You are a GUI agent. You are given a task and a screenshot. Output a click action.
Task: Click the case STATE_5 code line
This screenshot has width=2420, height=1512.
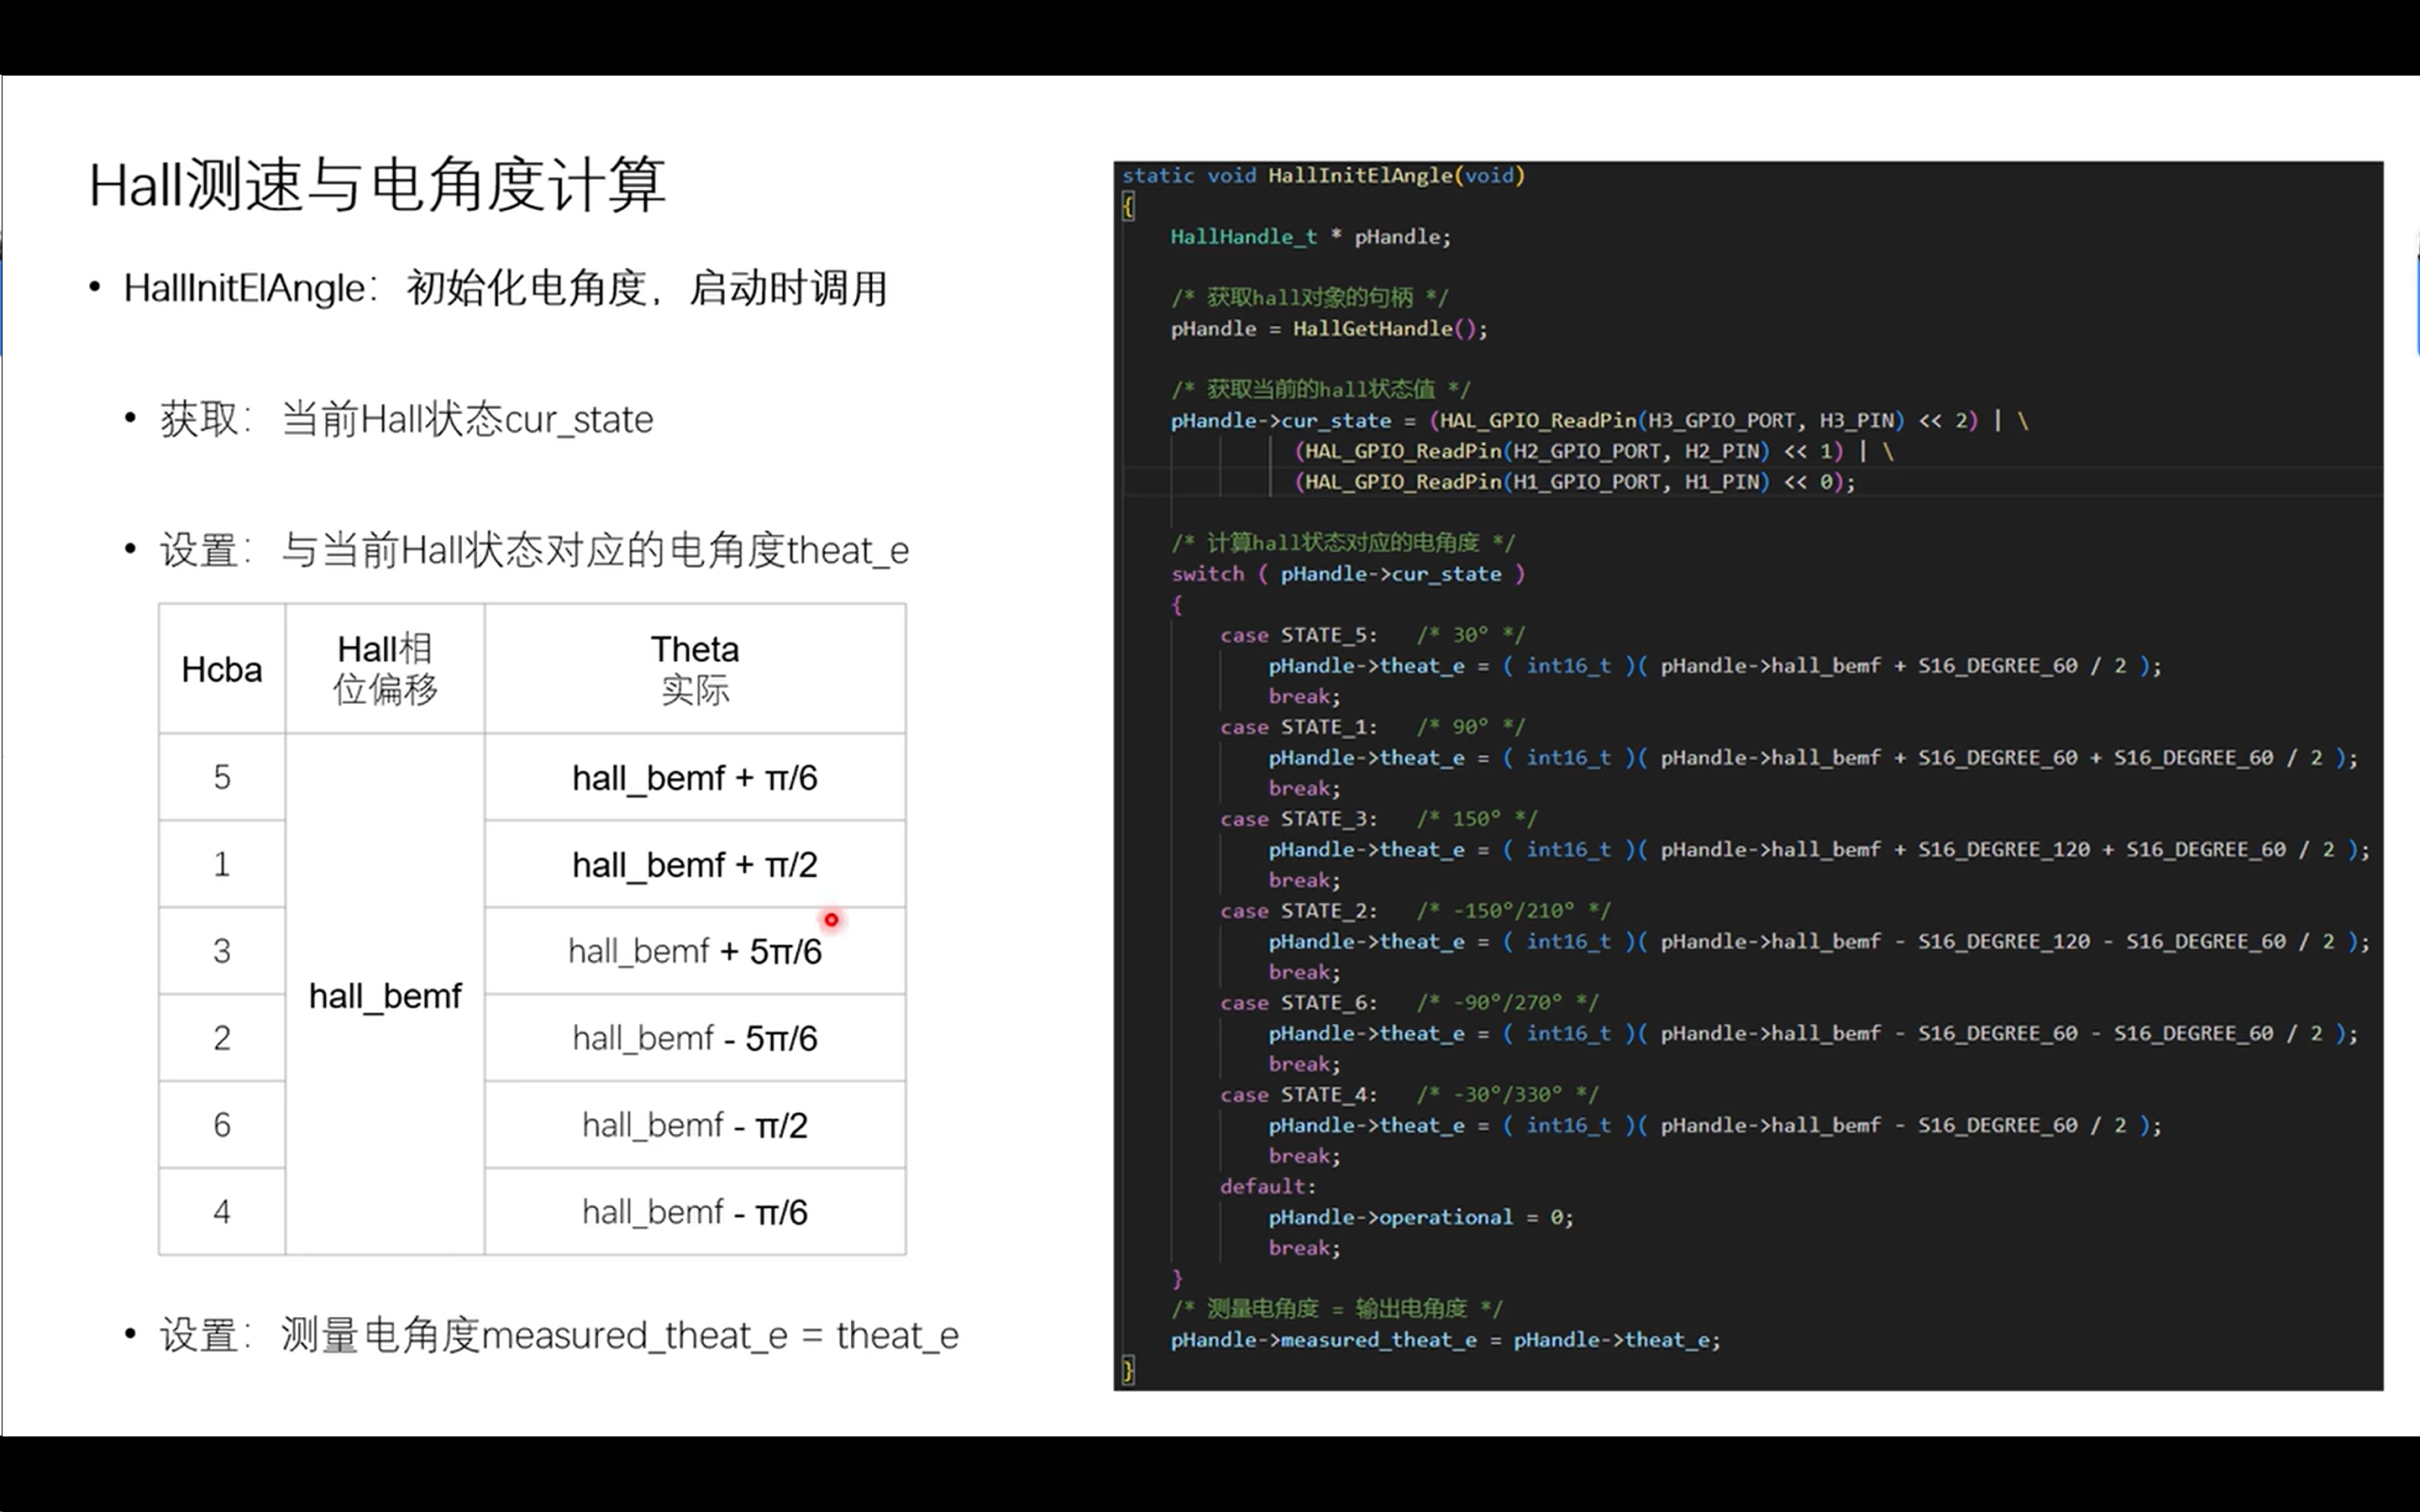(x=1299, y=635)
